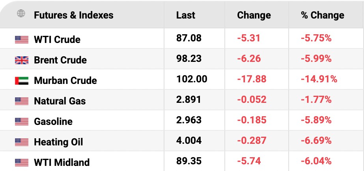The height and width of the screenshot is (171, 364).
Task: Click the US flag beside Gasoline
Action: [x=22, y=122]
